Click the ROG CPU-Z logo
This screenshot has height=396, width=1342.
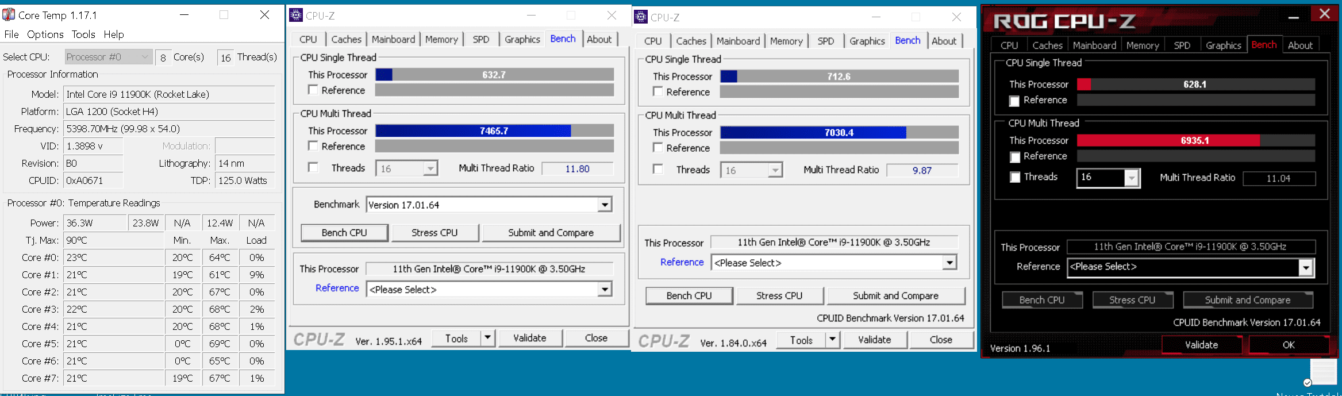[1064, 21]
